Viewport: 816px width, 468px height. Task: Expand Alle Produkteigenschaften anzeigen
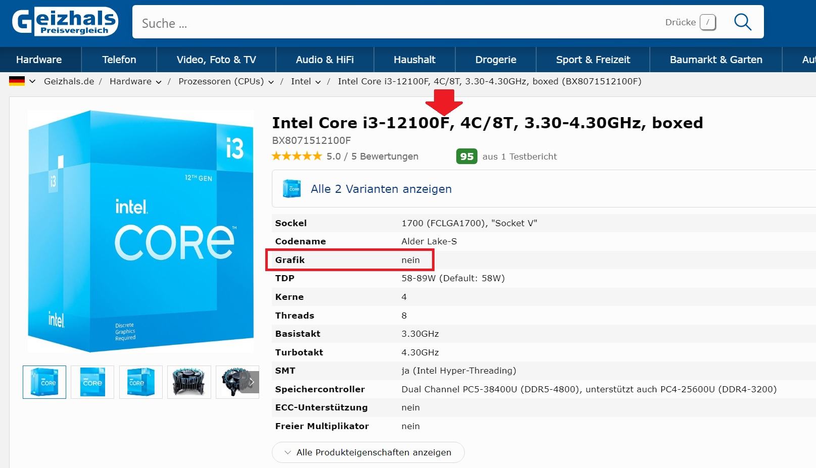(368, 452)
